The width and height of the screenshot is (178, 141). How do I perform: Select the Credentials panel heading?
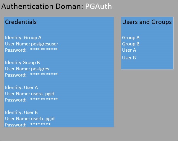[x=21, y=22]
